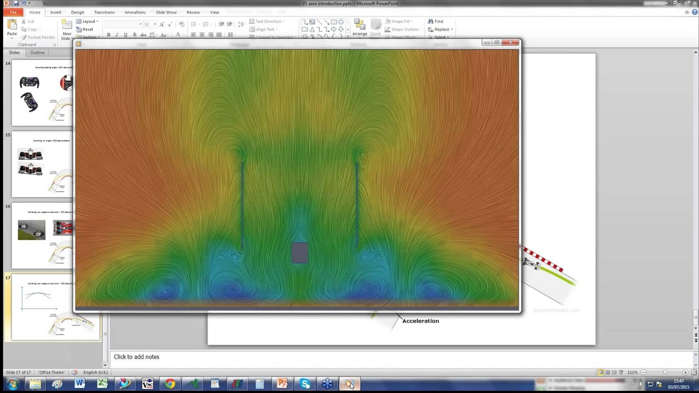699x393 pixels.
Task: Toggle italic text formatting
Action: [x=117, y=34]
